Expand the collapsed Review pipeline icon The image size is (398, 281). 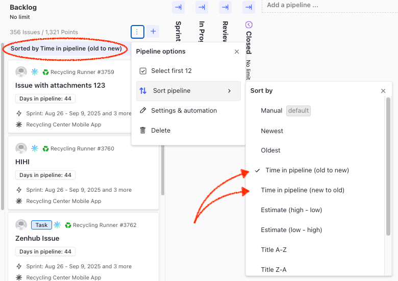(225, 7)
